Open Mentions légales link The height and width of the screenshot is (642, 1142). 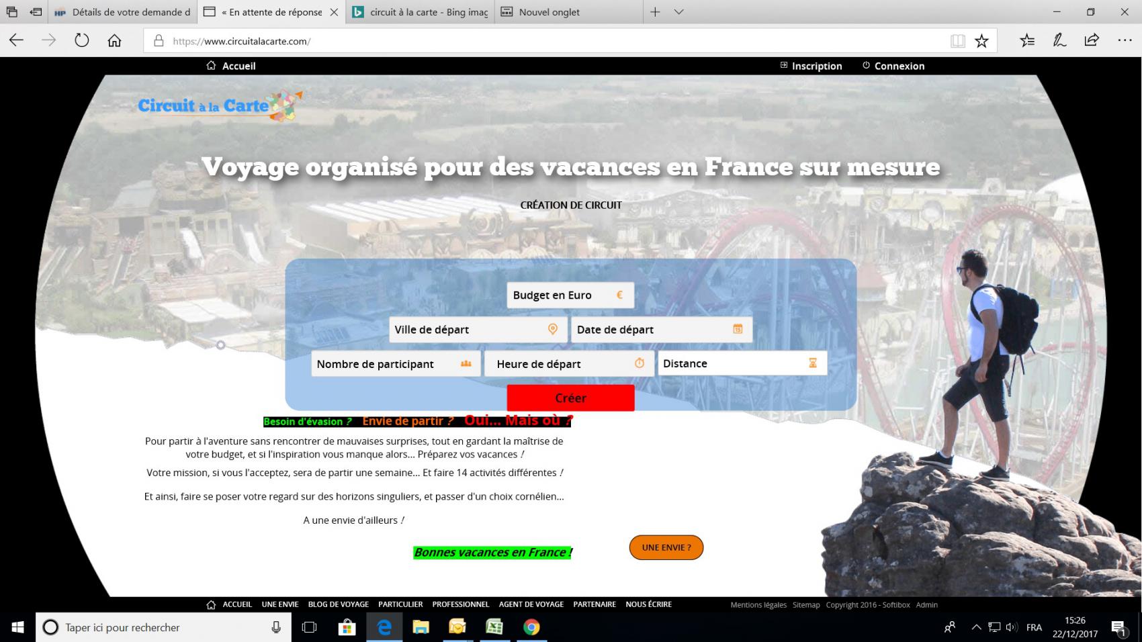coord(758,605)
